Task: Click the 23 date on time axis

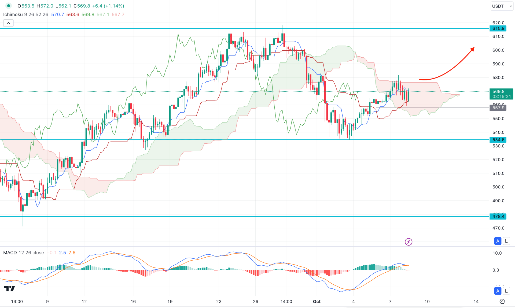Action: (219, 301)
